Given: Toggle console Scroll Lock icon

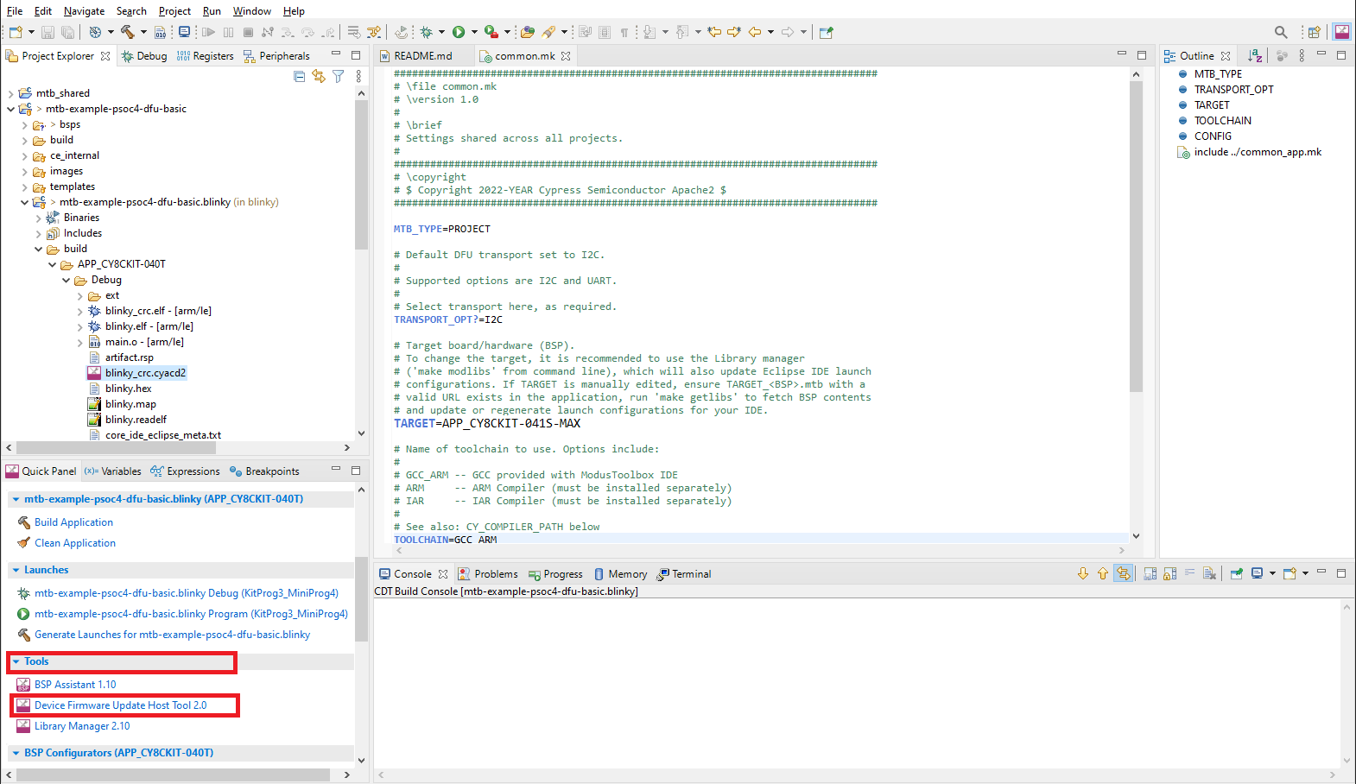Looking at the screenshot, I should click(1169, 573).
